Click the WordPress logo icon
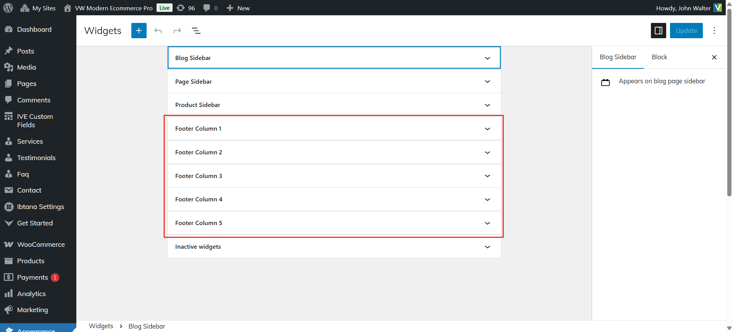 pyautogui.click(x=8, y=8)
